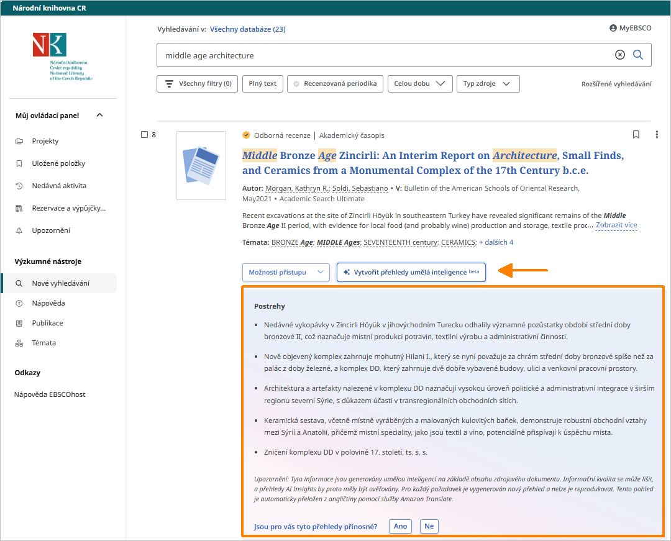Click the Výzkumné nástroje section heading

point(48,261)
